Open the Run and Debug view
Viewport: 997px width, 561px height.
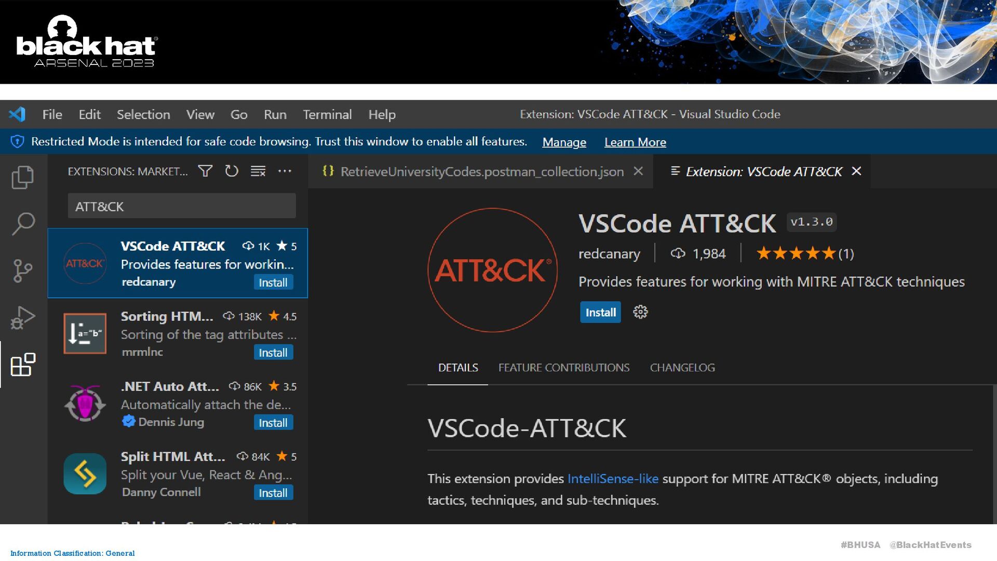(x=23, y=317)
